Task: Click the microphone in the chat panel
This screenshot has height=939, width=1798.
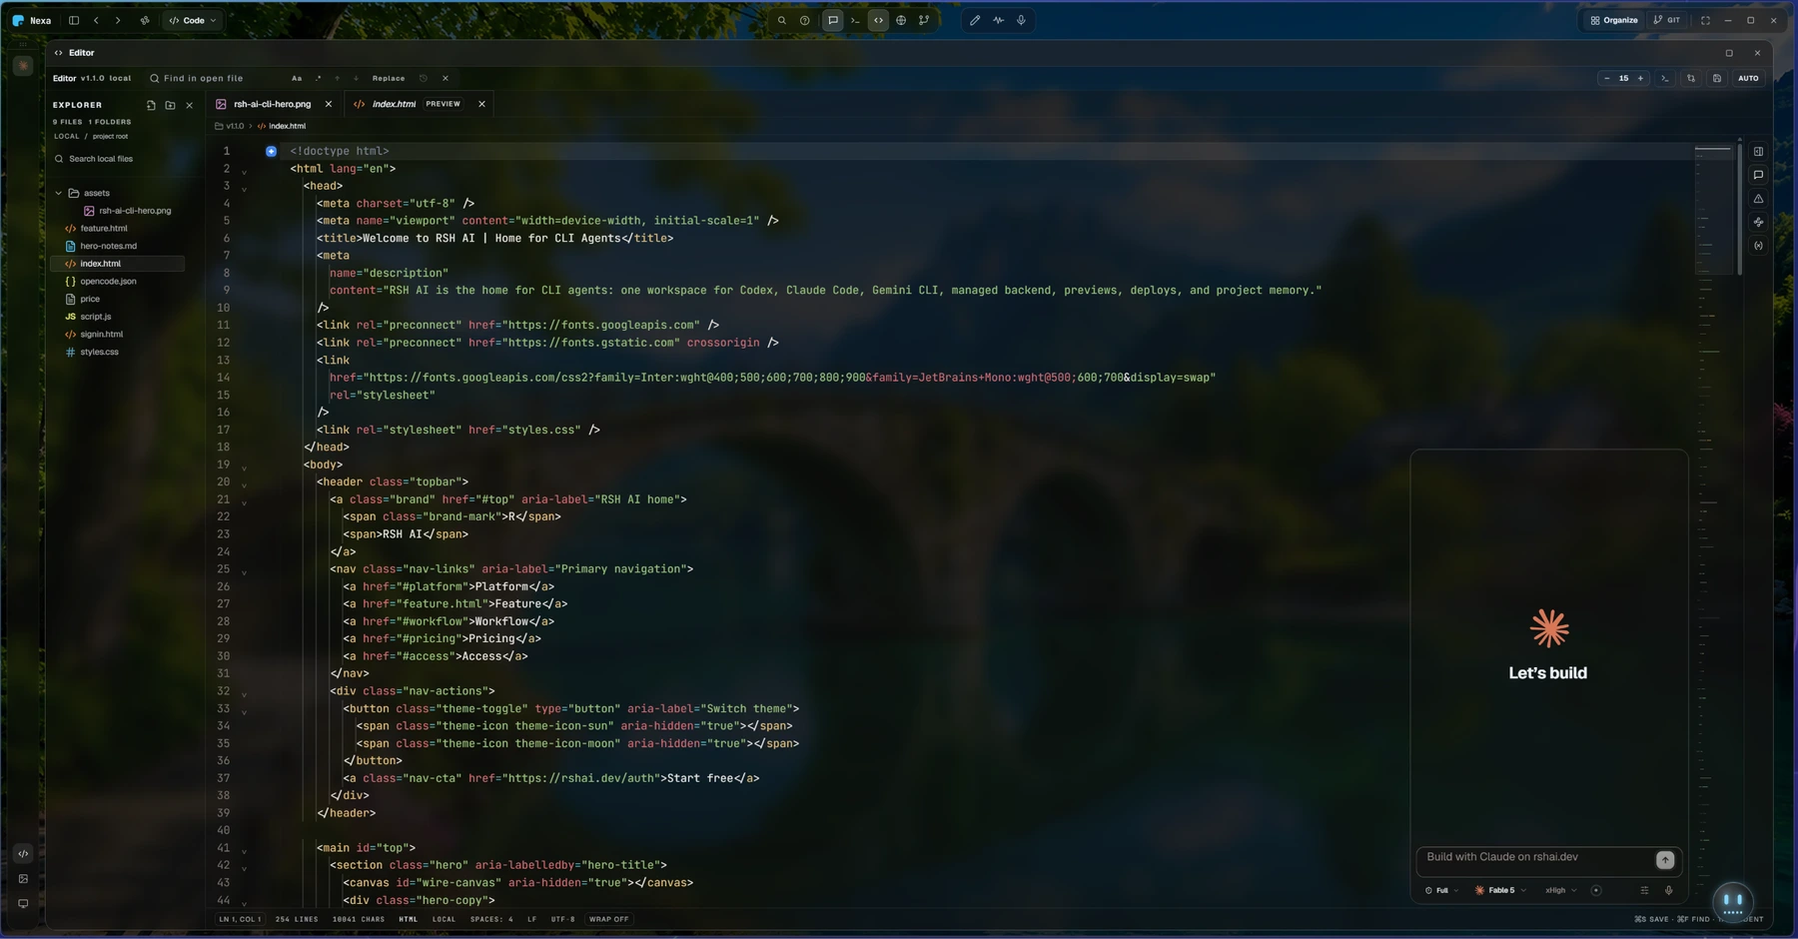Action: pos(1668,890)
